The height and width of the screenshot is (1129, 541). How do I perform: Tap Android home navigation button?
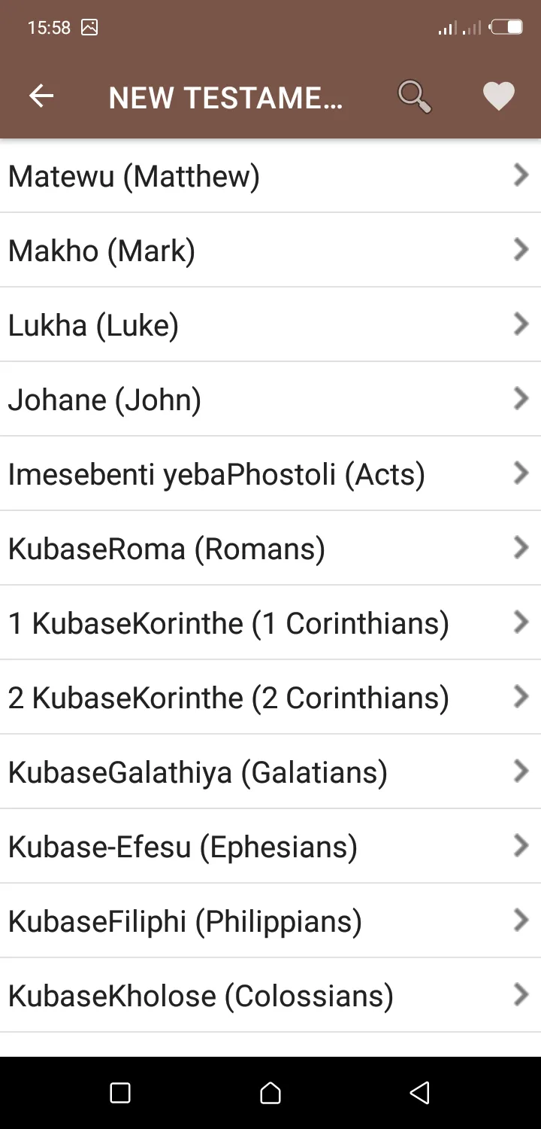(x=270, y=1093)
